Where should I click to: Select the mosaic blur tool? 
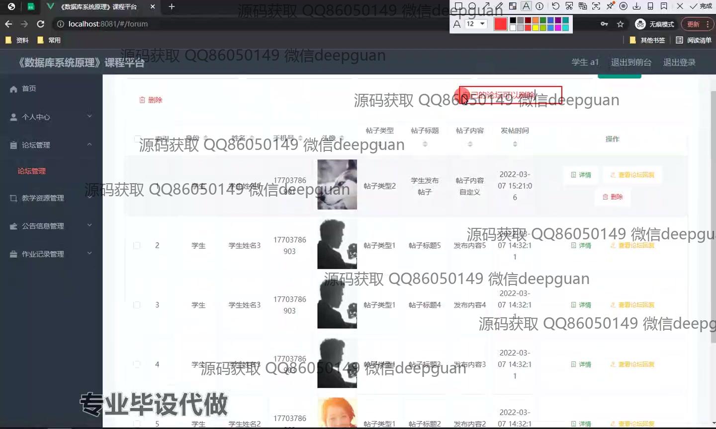point(513,6)
